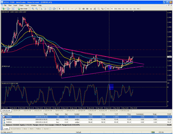
Task: Open the News terminal tab
Action: [x=25, y=129]
